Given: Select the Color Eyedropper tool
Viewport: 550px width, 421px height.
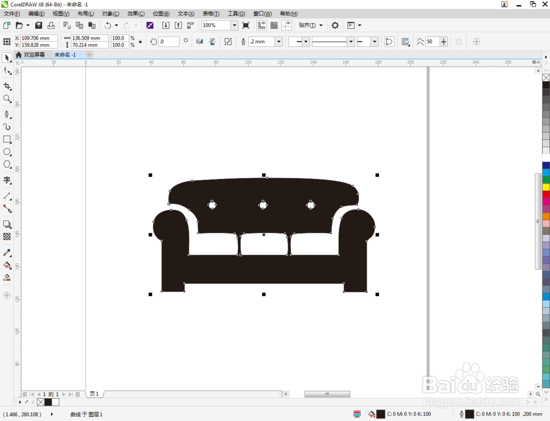Looking at the screenshot, I should pyautogui.click(x=7, y=252).
